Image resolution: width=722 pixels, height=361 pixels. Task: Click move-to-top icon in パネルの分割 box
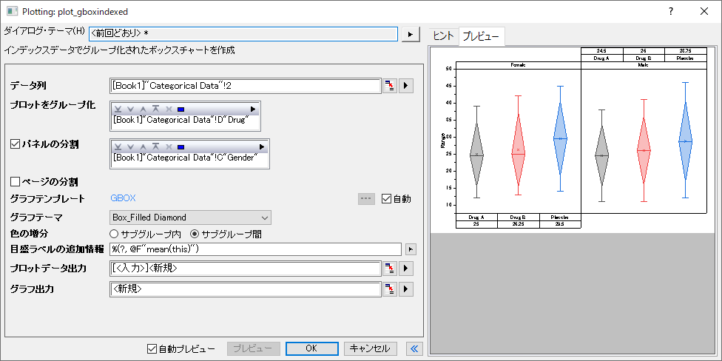point(156,147)
